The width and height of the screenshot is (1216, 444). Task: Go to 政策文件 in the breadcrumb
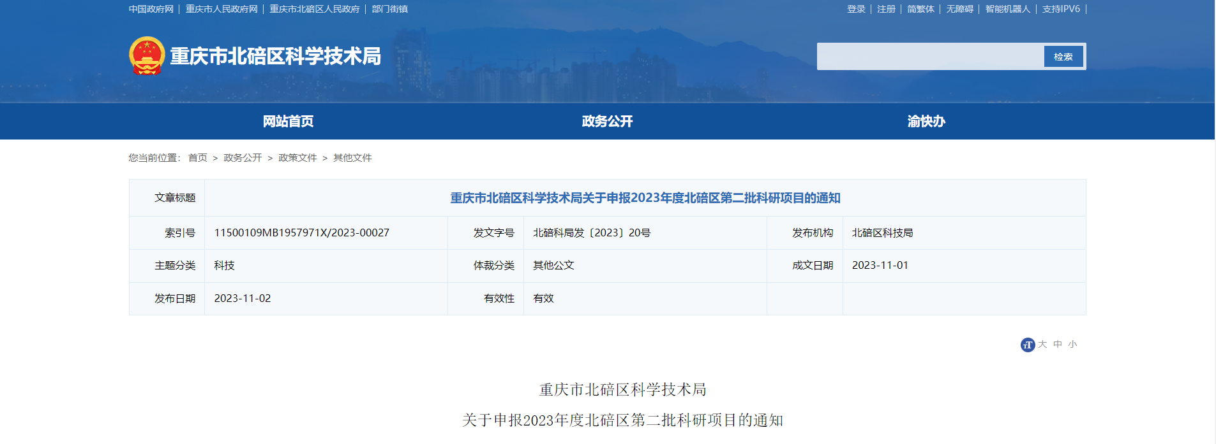(297, 157)
